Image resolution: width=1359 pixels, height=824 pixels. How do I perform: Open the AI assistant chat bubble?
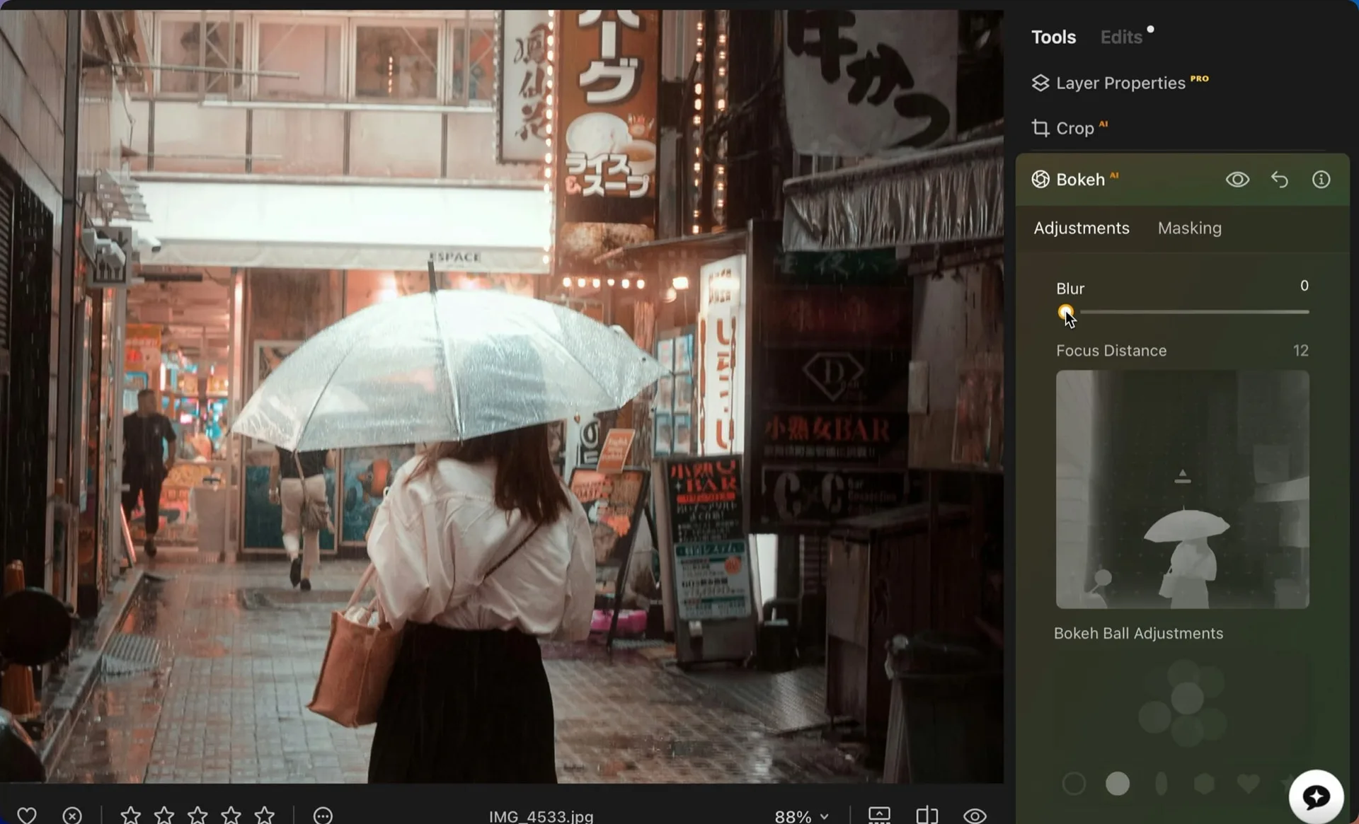(x=1316, y=797)
